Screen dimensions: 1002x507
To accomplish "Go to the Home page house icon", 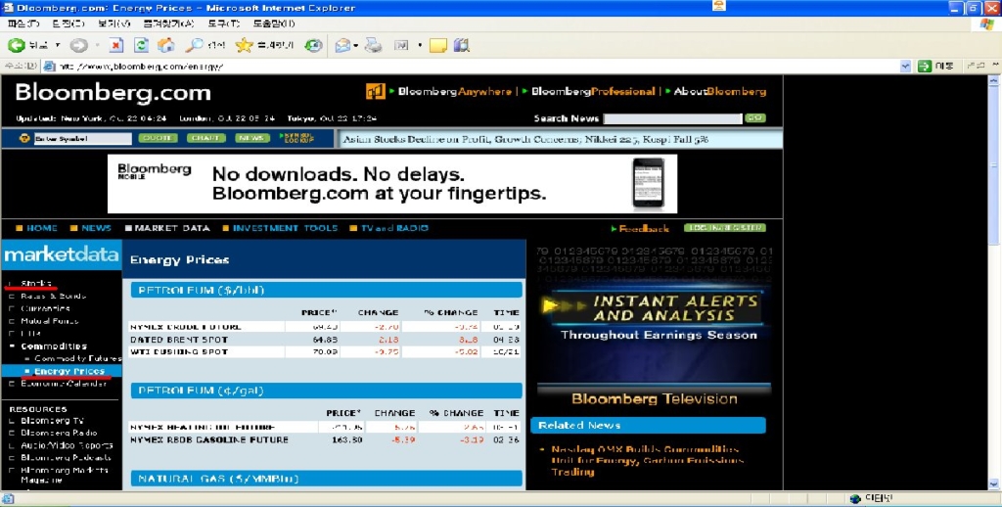I will [165, 45].
